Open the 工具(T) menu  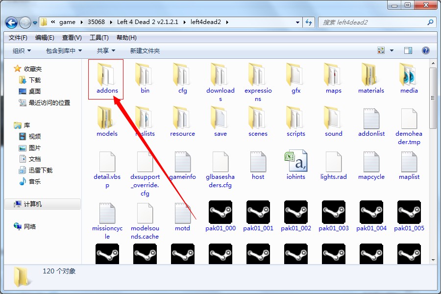click(99, 38)
